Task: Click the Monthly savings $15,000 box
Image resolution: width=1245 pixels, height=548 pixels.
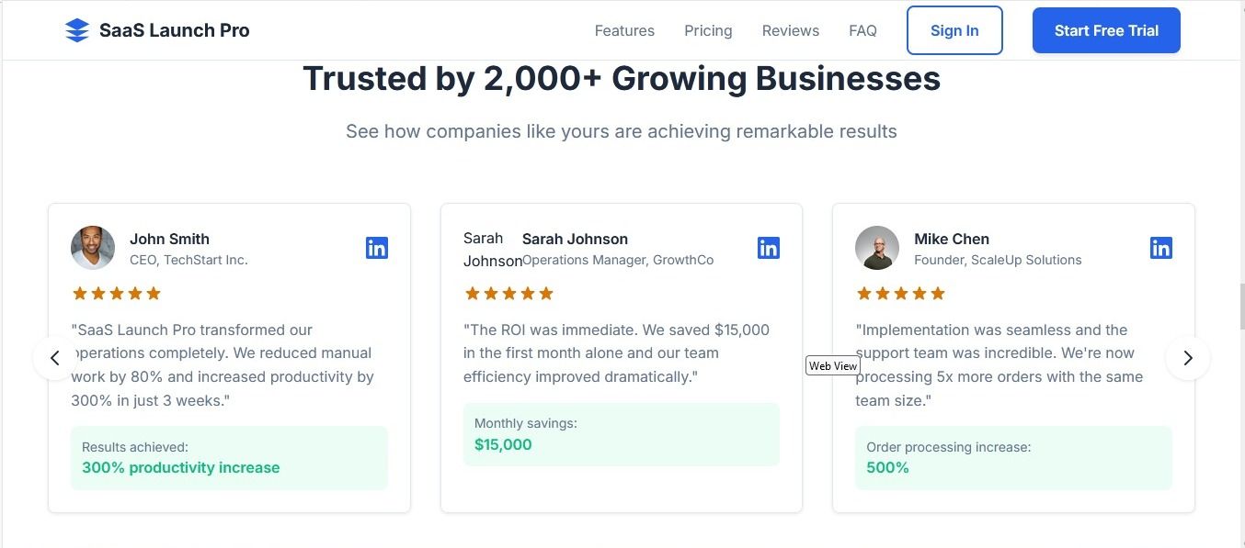Action: [x=622, y=434]
